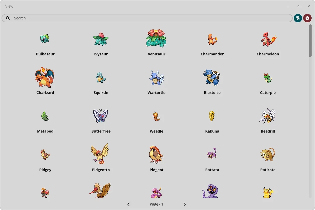Pick the Pidgeotto sprite
Image resolution: width=315 pixels, height=210 pixels.
click(x=100, y=154)
